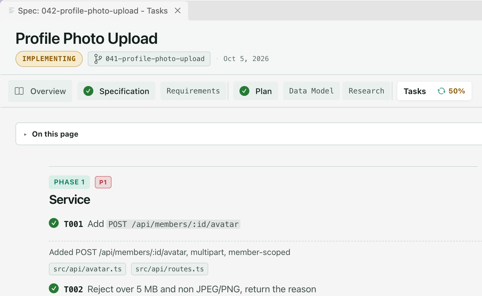Open the src/api/avatar.ts file chip

[x=88, y=269]
